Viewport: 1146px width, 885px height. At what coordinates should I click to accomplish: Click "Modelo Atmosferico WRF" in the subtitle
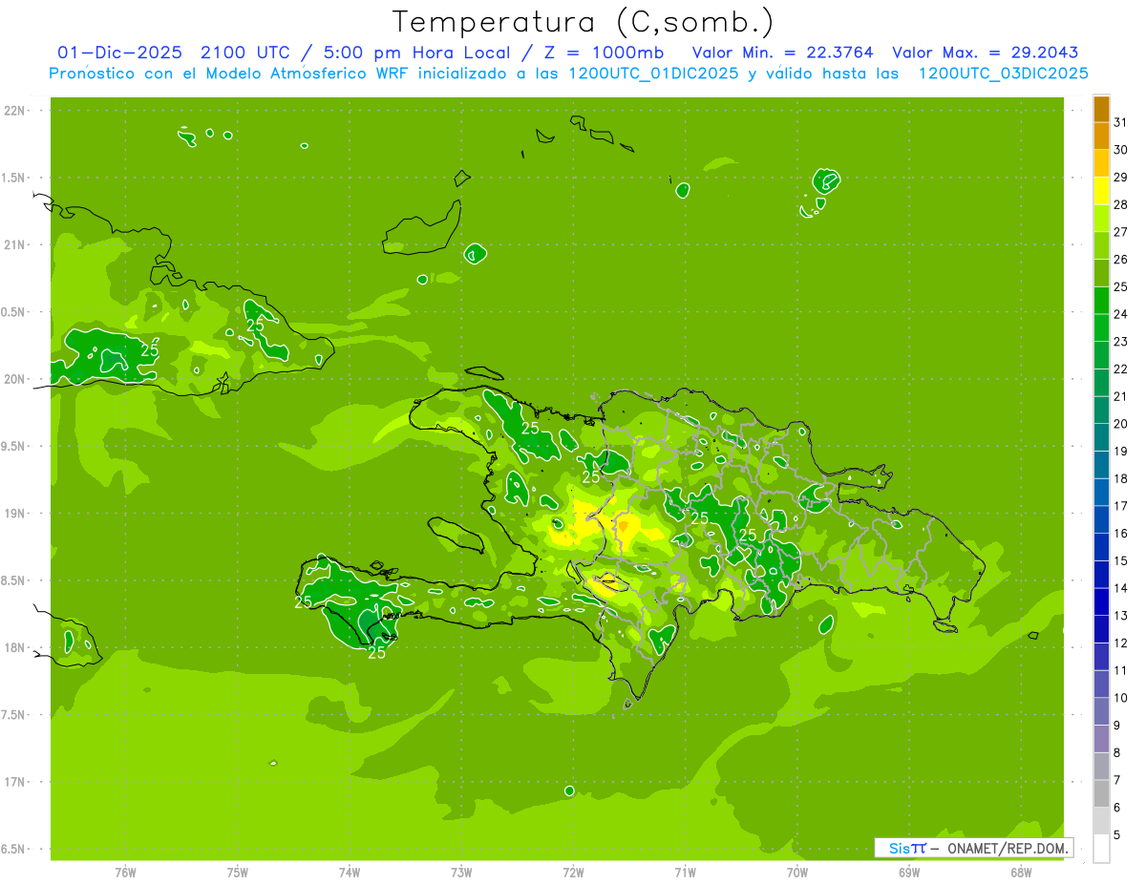click(x=308, y=74)
